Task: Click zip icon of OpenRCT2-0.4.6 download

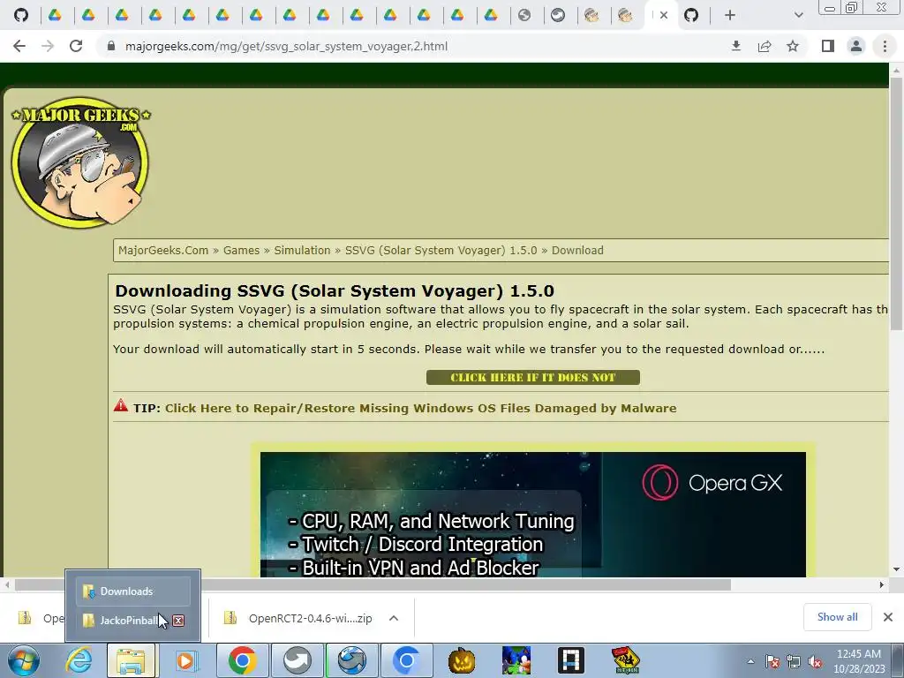Action: [x=230, y=618]
